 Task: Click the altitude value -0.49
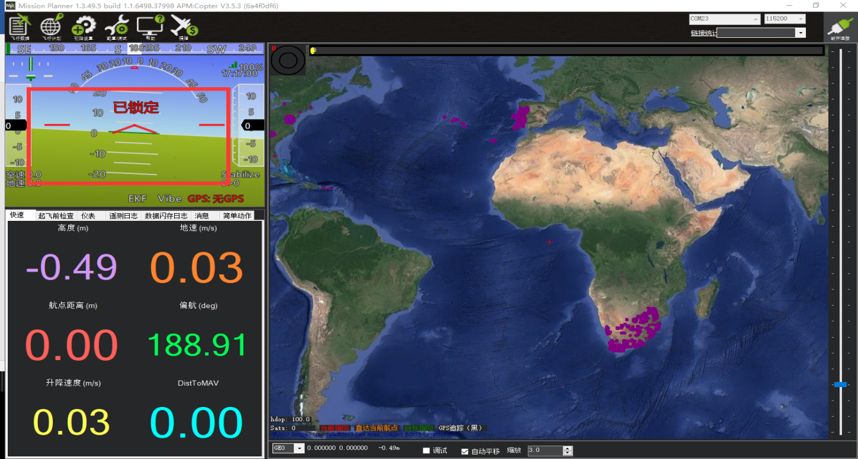(x=71, y=268)
